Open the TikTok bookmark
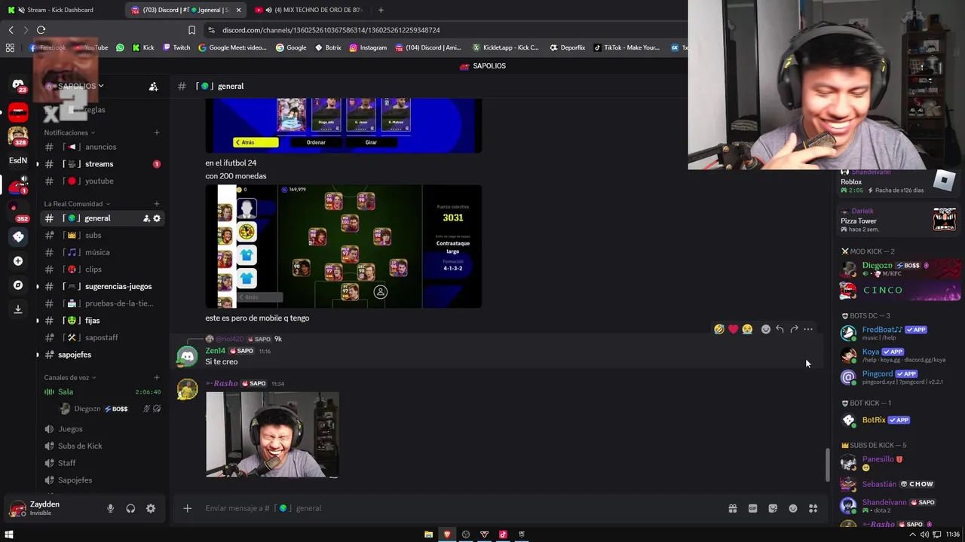Viewport: 965px width, 542px height. [x=626, y=47]
